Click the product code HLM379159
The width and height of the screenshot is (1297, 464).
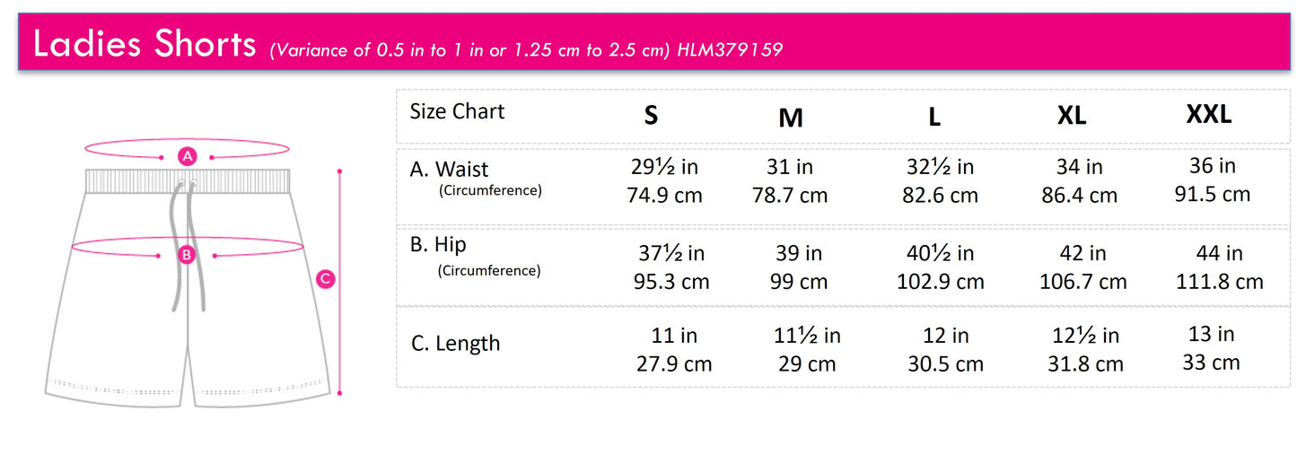point(730,49)
